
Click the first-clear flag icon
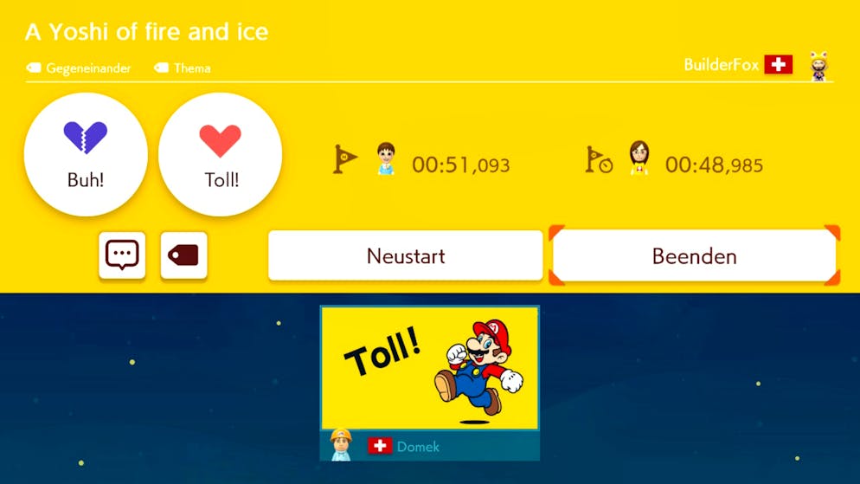(x=345, y=159)
